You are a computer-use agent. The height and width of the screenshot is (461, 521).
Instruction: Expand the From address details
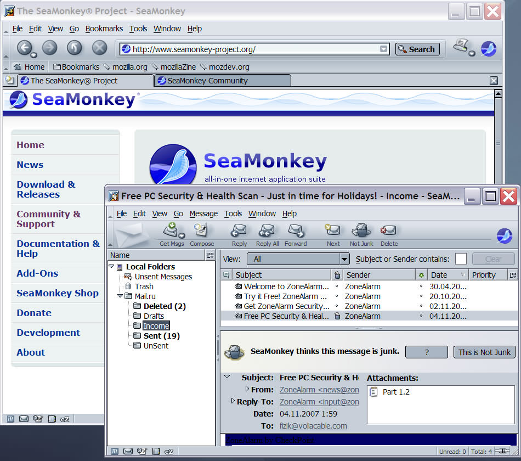coord(247,389)
